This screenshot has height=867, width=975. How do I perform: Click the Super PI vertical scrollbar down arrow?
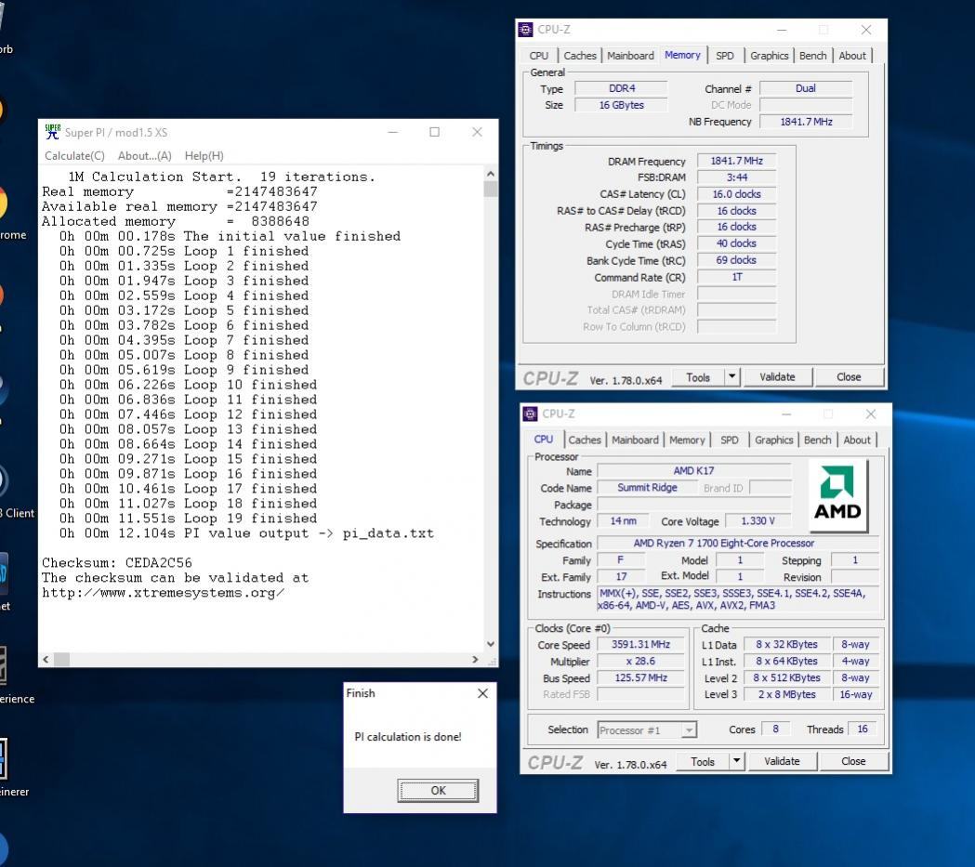[x=491, y=644]
